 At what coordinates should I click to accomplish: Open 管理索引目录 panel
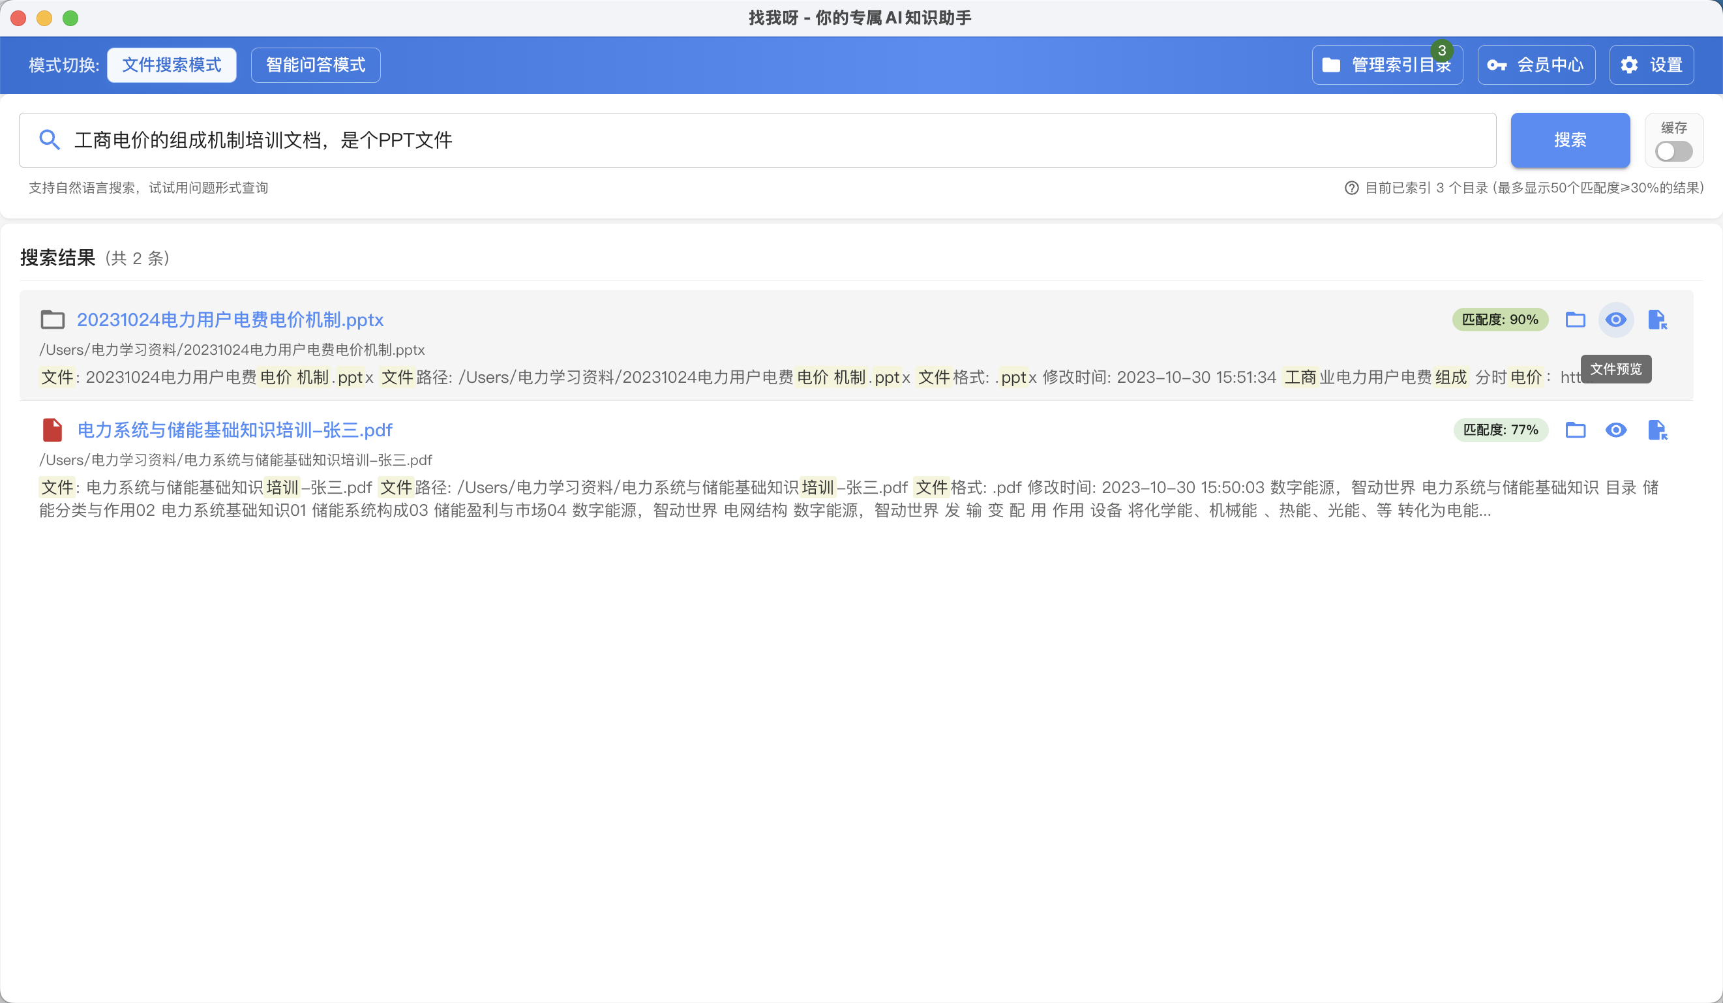click(1386, 65)
